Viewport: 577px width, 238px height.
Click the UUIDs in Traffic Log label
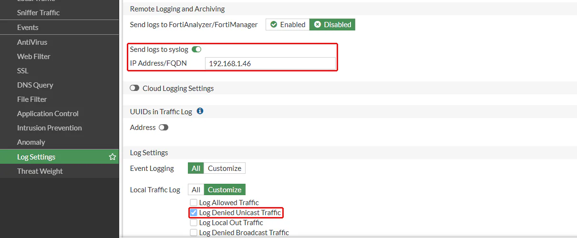[161, 111]
